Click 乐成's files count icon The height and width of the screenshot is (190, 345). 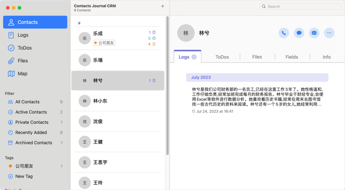154,44
